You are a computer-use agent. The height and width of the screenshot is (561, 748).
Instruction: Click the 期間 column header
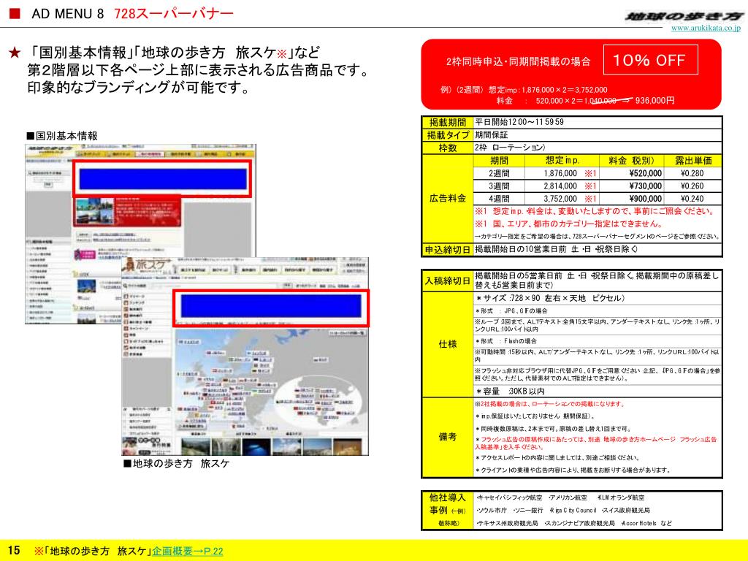click(499, 161)
